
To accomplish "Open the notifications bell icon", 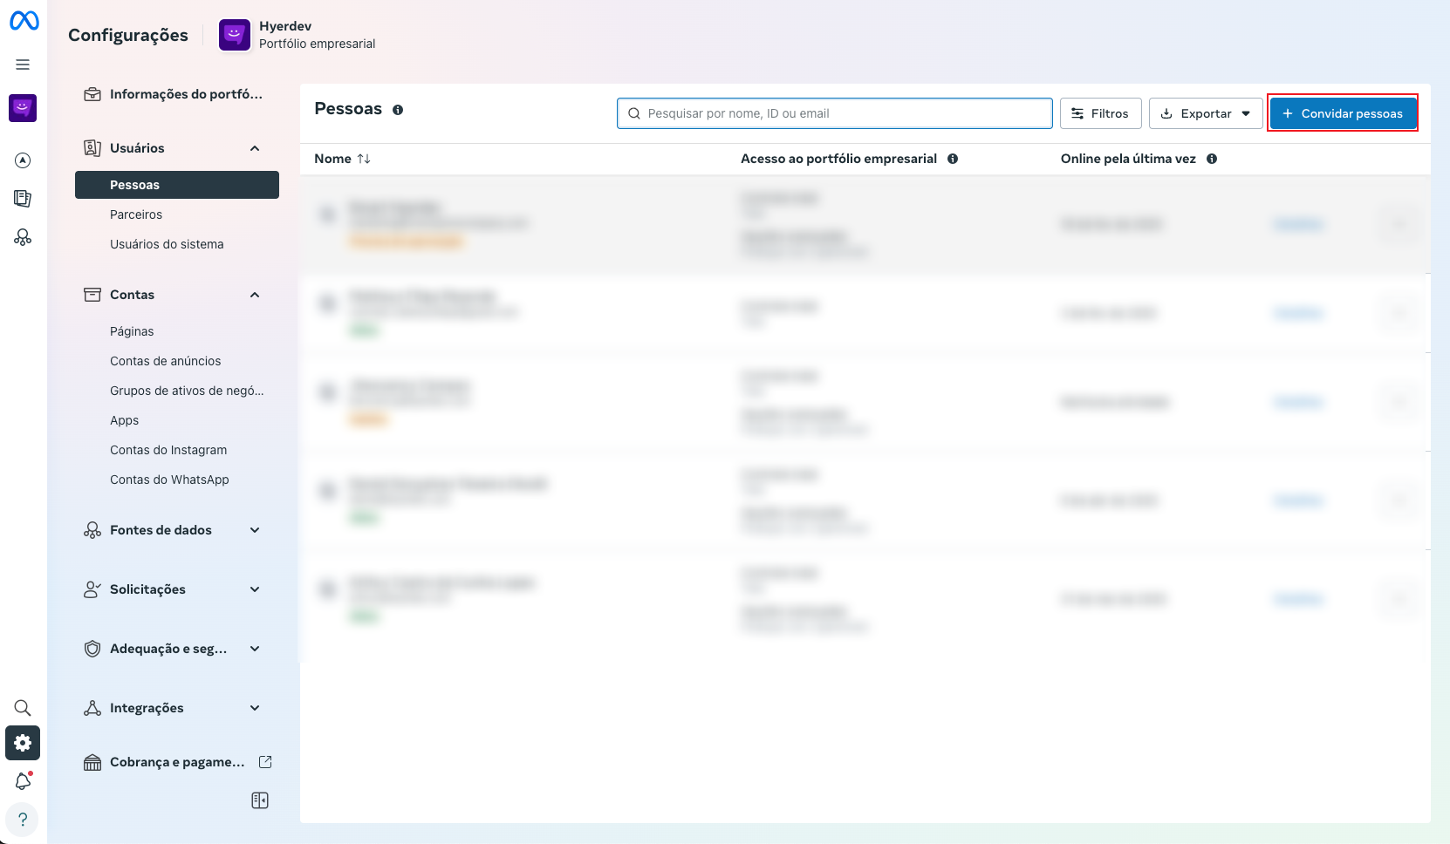I will tap(23, 781).
